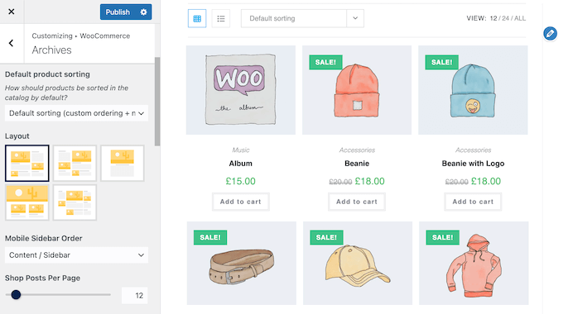Add Album to cart
Viewport: 563px width, 314px height.
pyautogui.click(x=241, y=202)
